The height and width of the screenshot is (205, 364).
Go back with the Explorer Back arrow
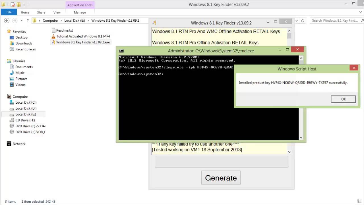click(7, 20)
